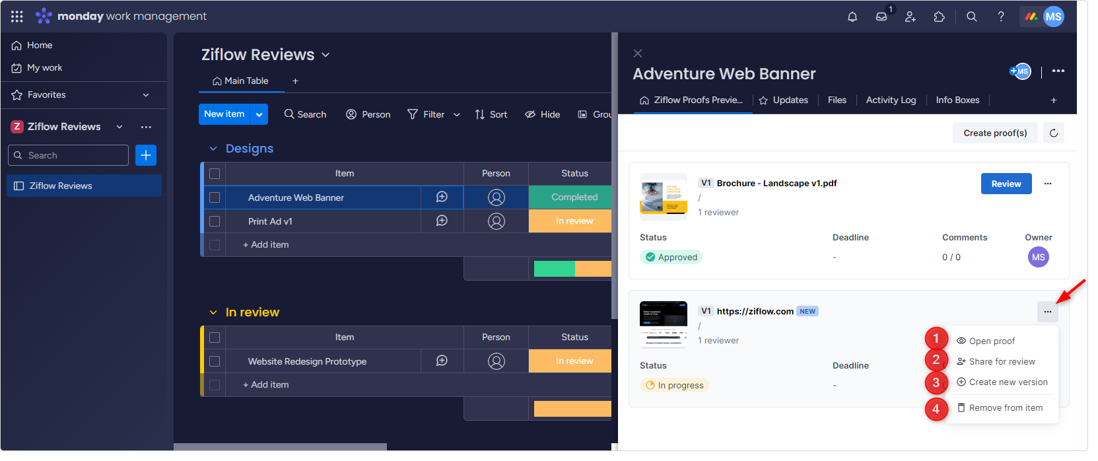Click the board toolbar Search button

coord(305,114)
